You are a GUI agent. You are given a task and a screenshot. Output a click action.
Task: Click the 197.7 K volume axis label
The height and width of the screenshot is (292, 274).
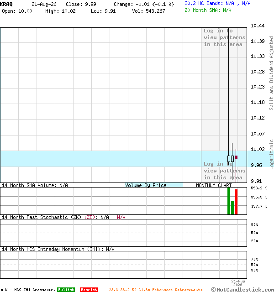tap(259, 206)
